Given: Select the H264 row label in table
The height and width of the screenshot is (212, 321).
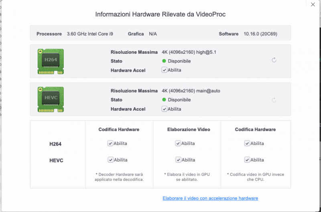Looking at the screenshot, I should pos(55,143).
